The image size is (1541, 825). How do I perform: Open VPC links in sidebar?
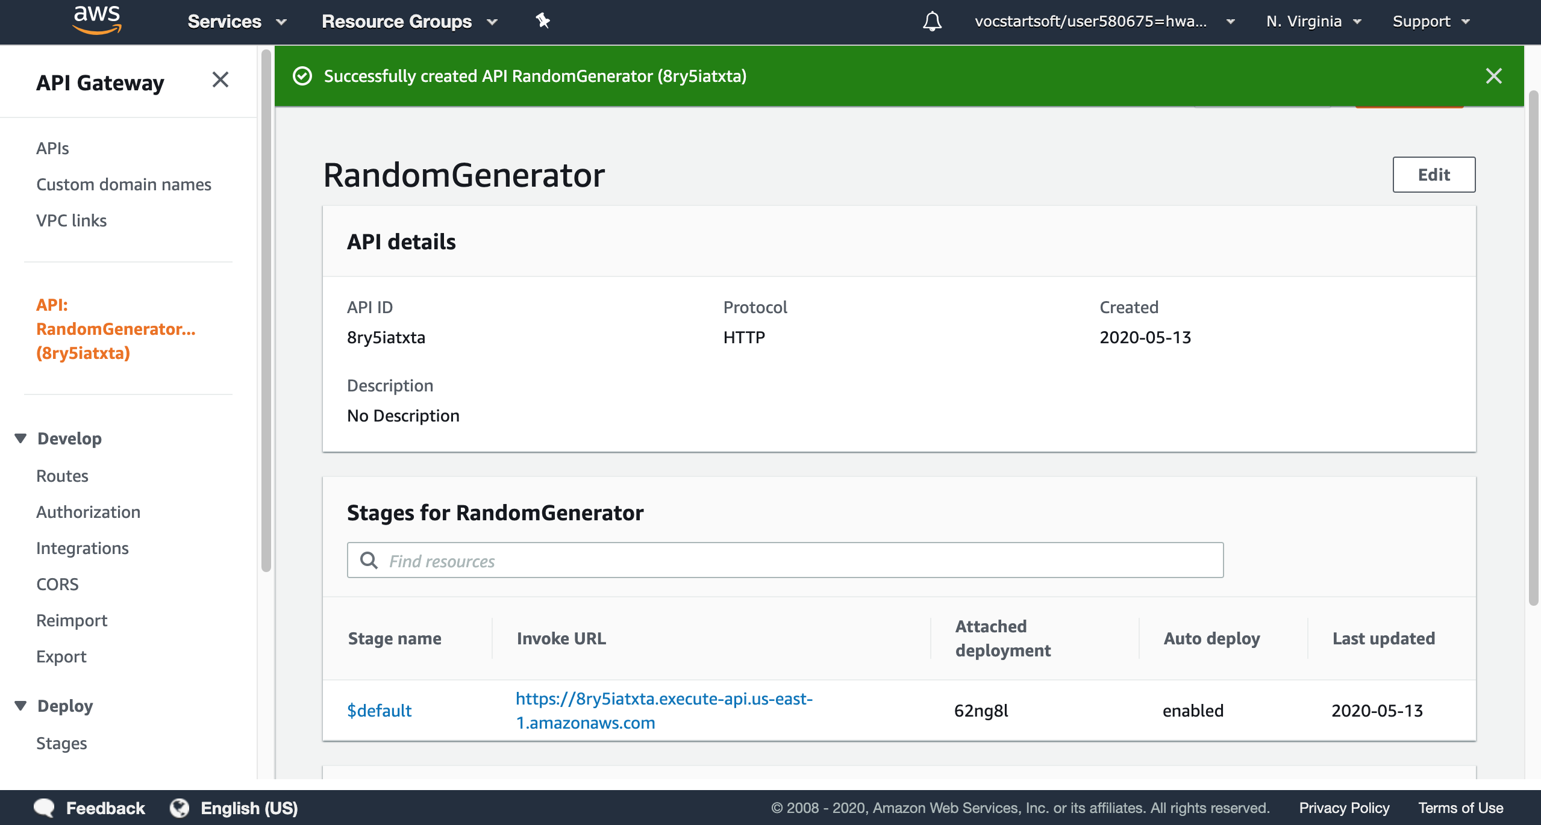click(71, 220)
